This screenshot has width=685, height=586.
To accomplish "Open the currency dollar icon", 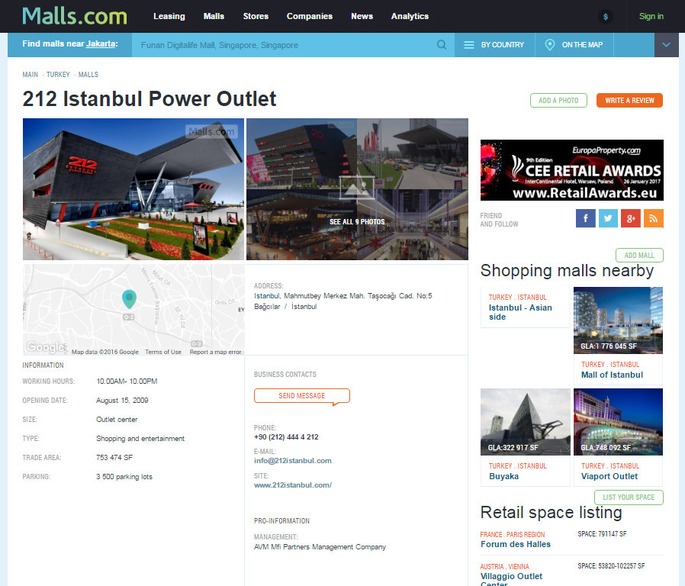I will click(606, 16).
